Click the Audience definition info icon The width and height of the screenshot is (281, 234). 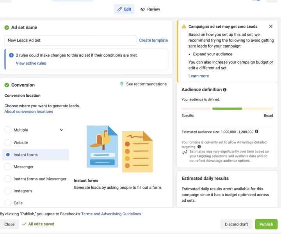point(224,90)
